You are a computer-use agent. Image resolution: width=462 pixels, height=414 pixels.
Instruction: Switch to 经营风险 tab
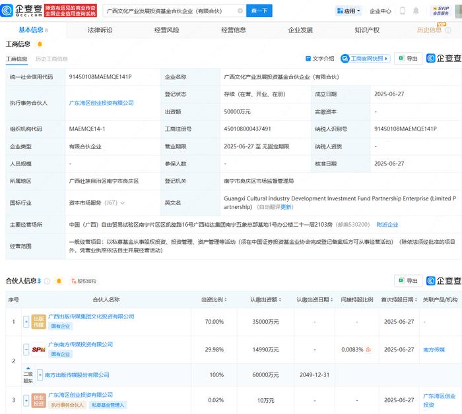tap(167, 30)
